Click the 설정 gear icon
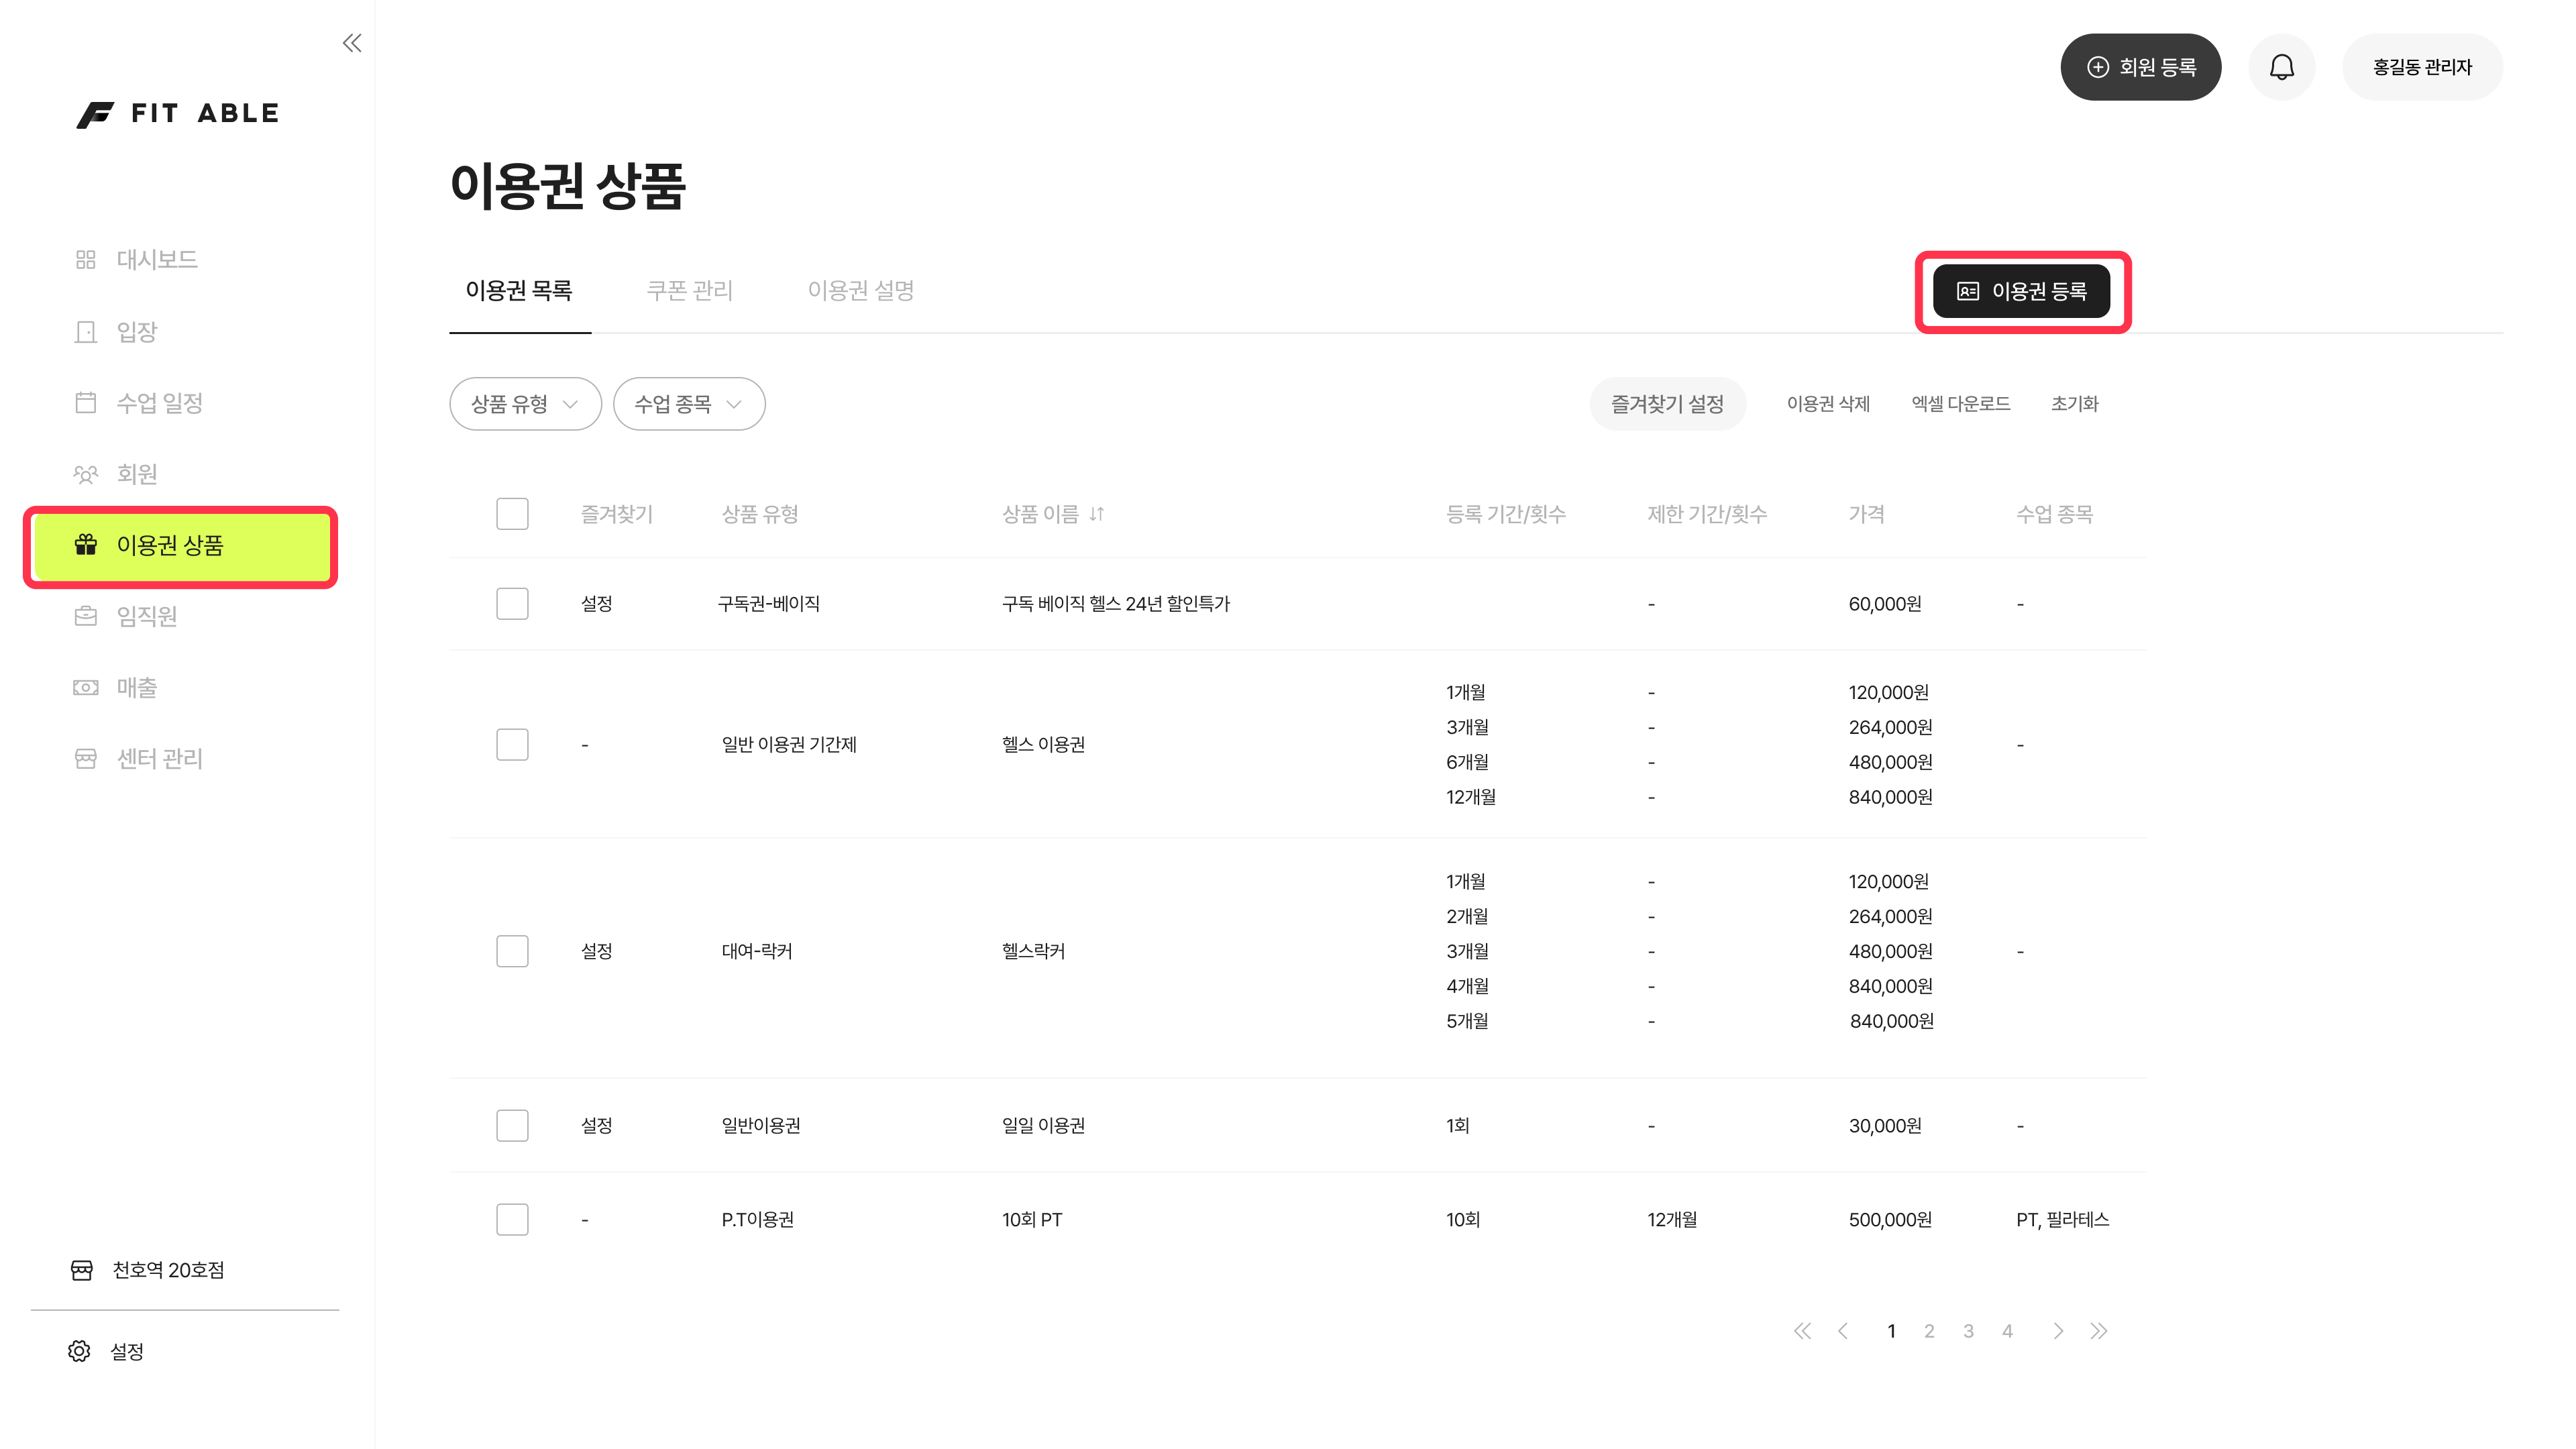This screenshot has width=2576, height=1449. 80,1351
